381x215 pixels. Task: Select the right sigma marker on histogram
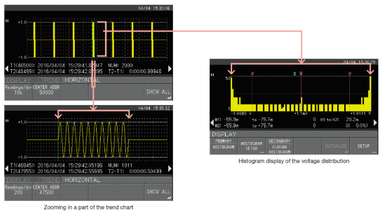point(349,74)
